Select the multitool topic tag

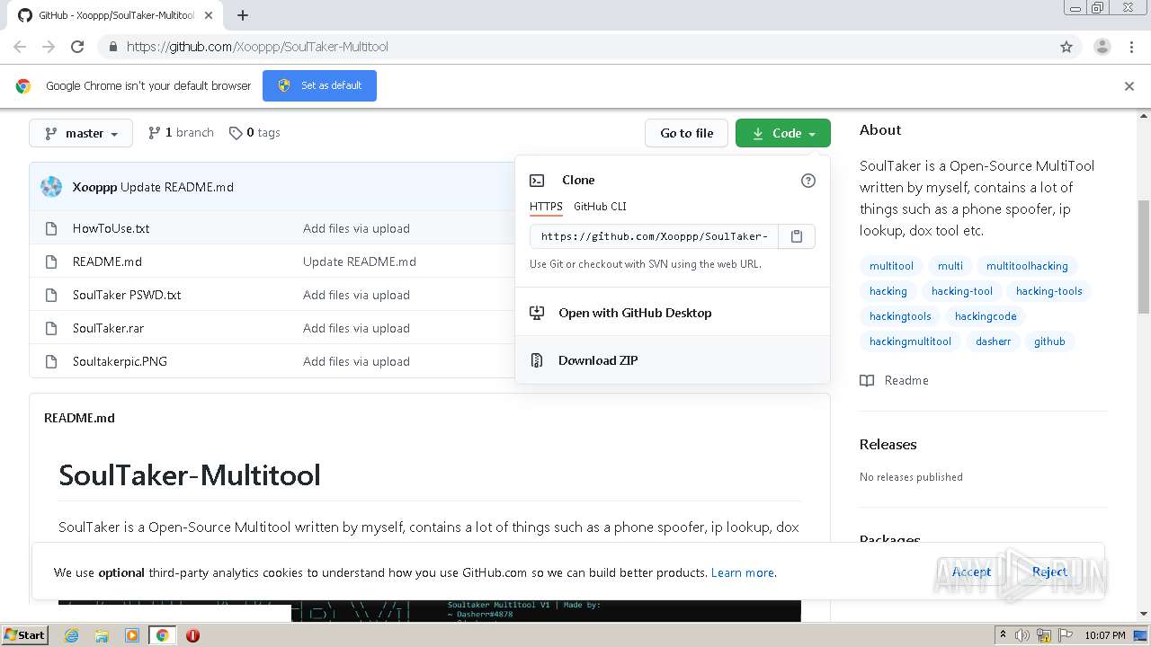(891, 266)
